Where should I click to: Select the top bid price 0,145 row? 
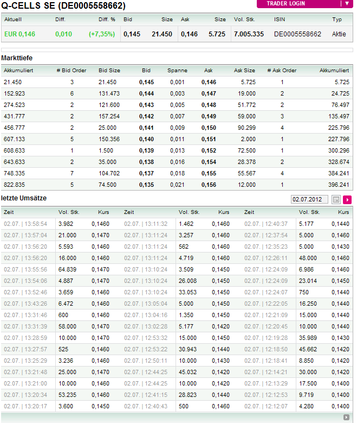(146, 82)
